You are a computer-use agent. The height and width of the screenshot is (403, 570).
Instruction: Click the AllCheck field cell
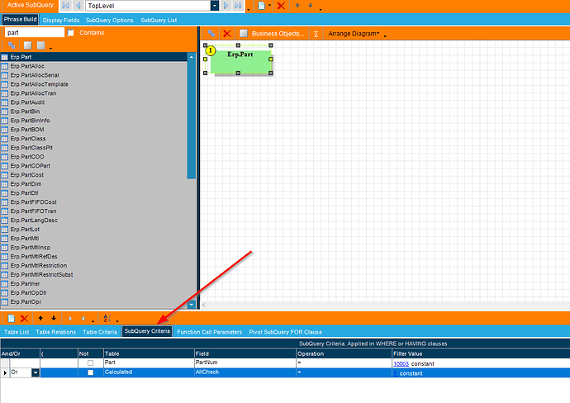point(245,372)
